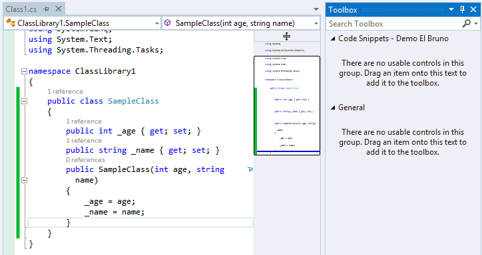Viewport: 482px width, 255px height.
Task: Click the class icon beside ClassLibrary1.SampleClass
Action: [x=11, y=23]
